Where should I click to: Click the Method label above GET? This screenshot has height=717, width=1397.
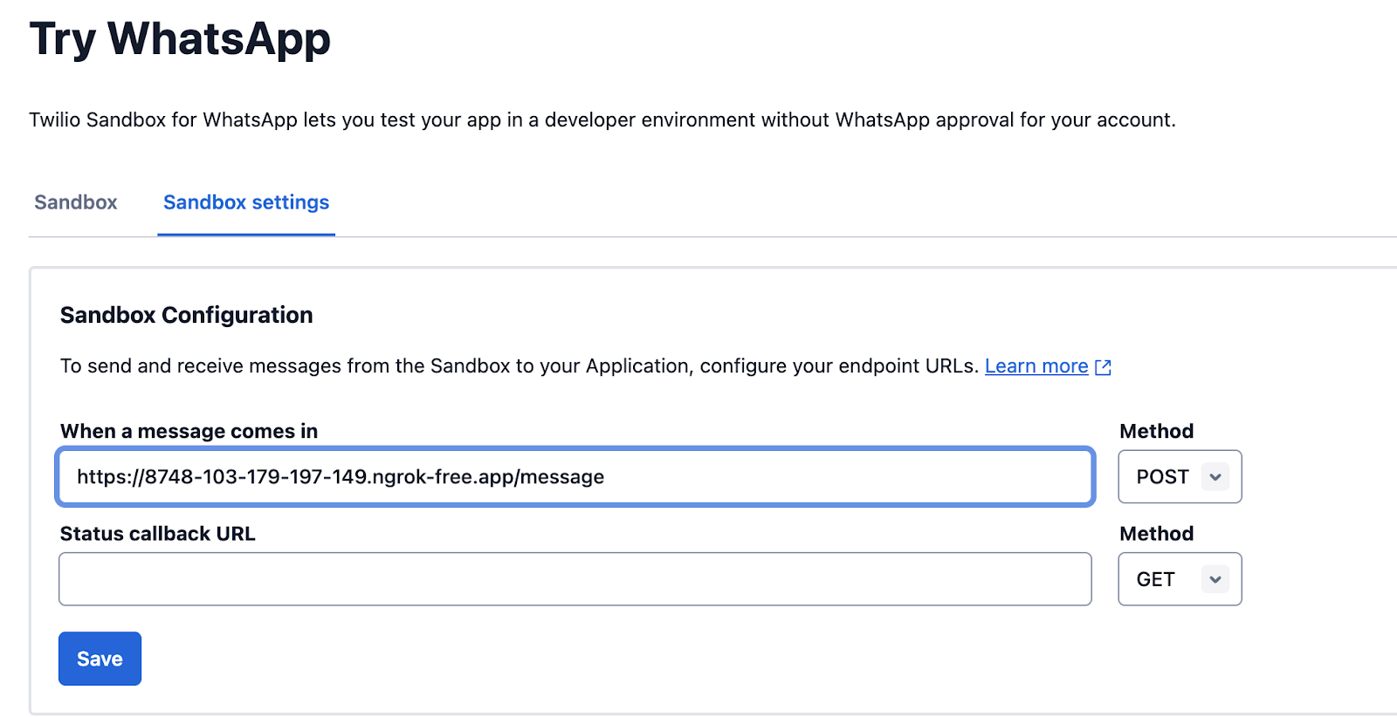click(1156, 534)
